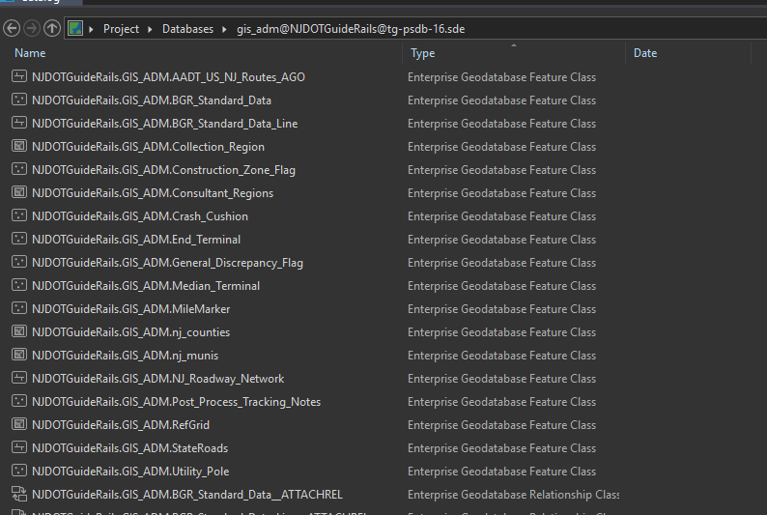The width and height of the screenshot is (767, 515).
Task: Select NJDOTGuideRails.GIS_ADM.End_Terminal
Action: [x=136, y=240]
